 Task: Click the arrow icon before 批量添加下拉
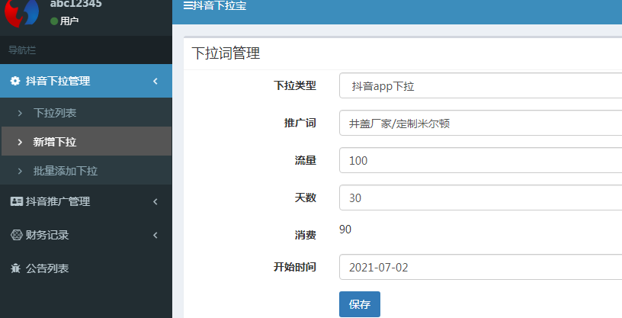[20, 171]
